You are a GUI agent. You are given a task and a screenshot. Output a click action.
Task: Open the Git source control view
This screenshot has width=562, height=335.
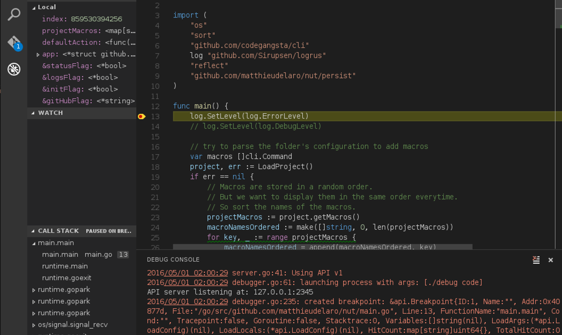14,43
